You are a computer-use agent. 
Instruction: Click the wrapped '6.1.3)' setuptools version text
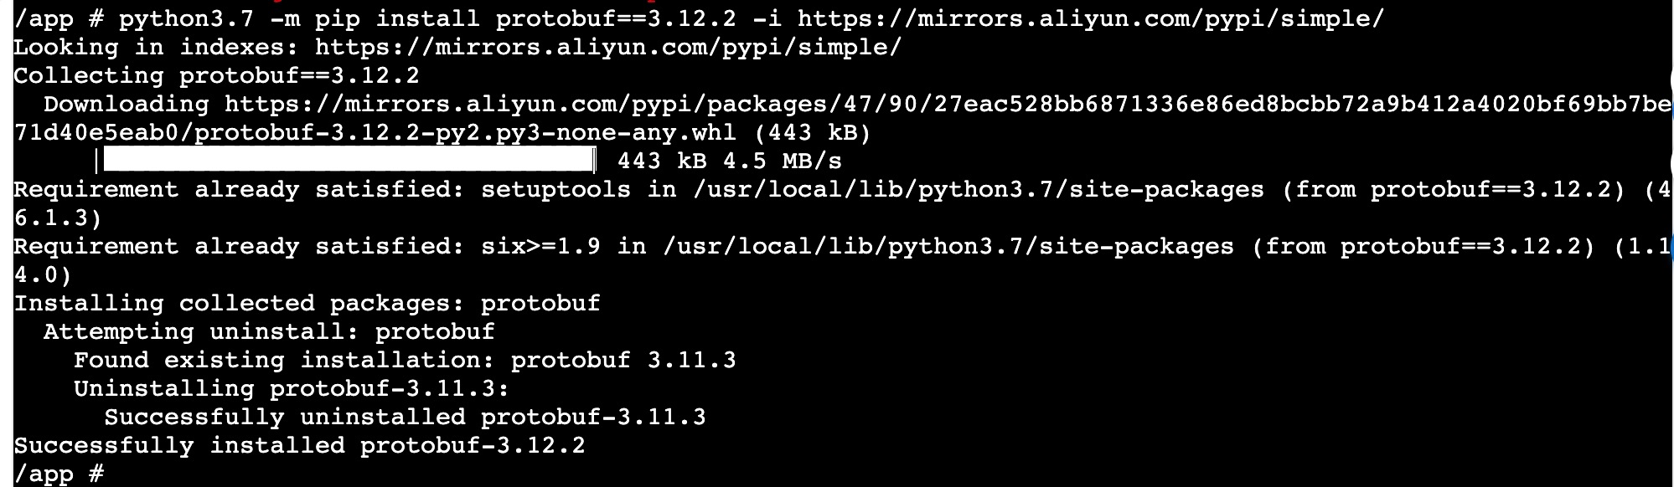tap(58, 218)
